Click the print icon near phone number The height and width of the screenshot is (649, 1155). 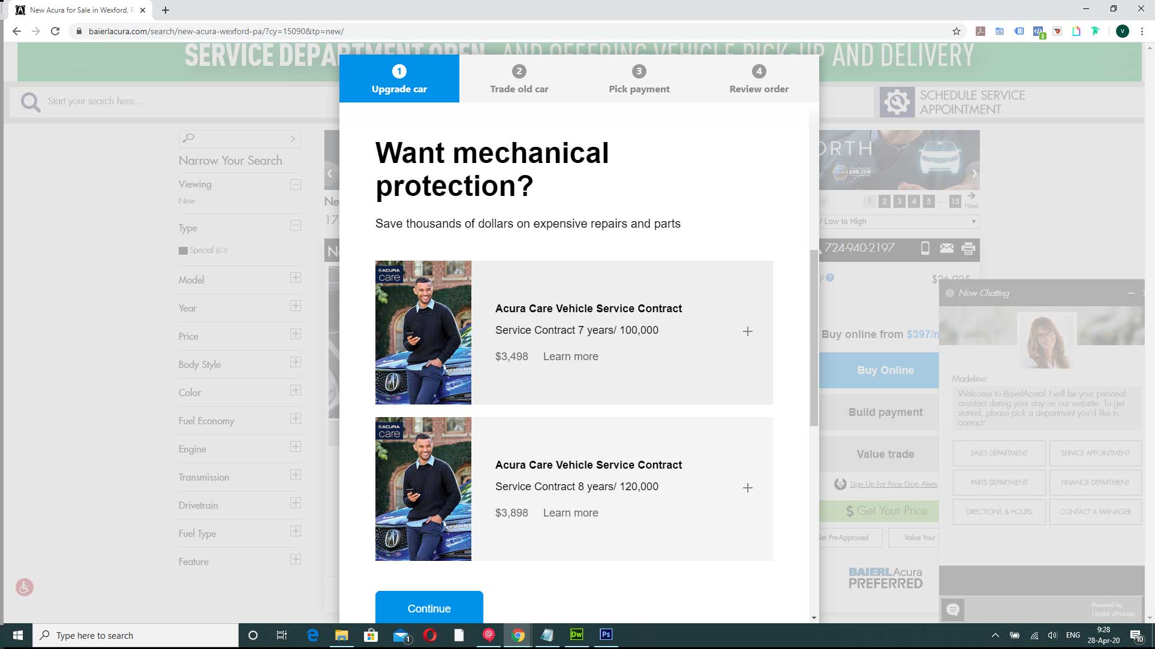coord(968,249)
